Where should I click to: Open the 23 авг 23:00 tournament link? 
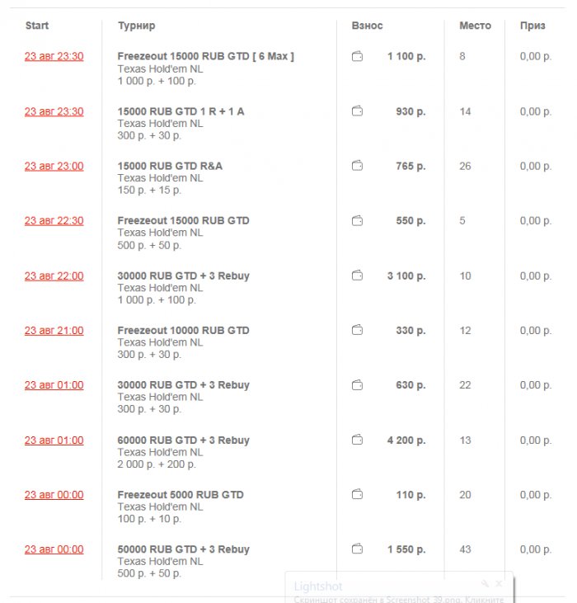[x=54, y=167]
